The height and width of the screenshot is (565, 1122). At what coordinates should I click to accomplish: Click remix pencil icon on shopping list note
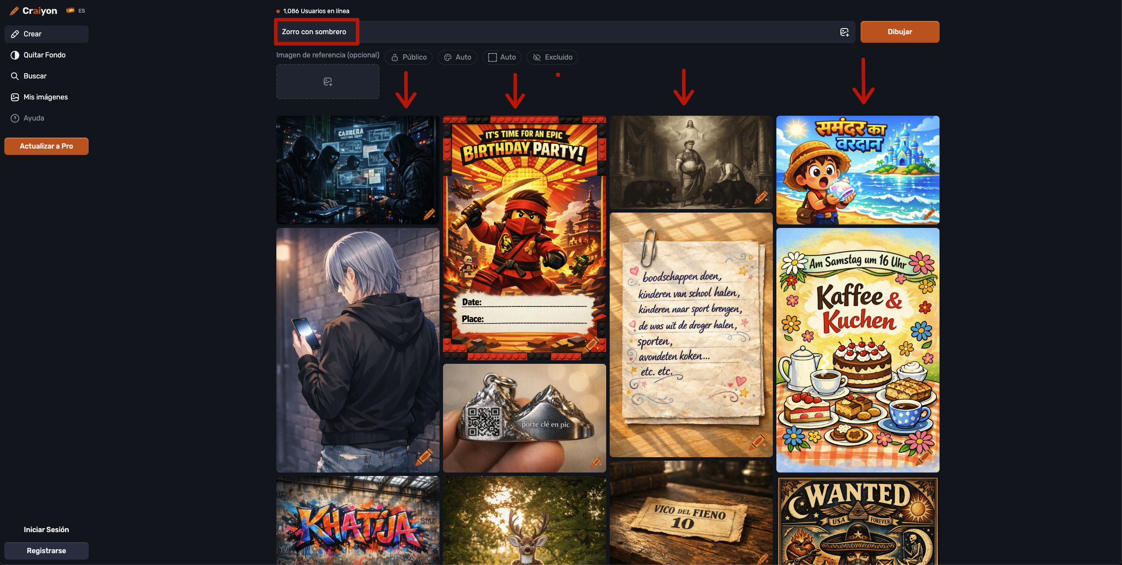pyautogui.click(x=758, y=442)
